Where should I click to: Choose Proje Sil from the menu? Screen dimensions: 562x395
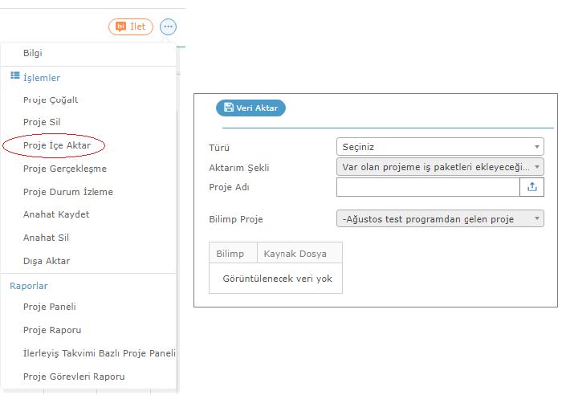pyautogui.click(x=42, y=122)
